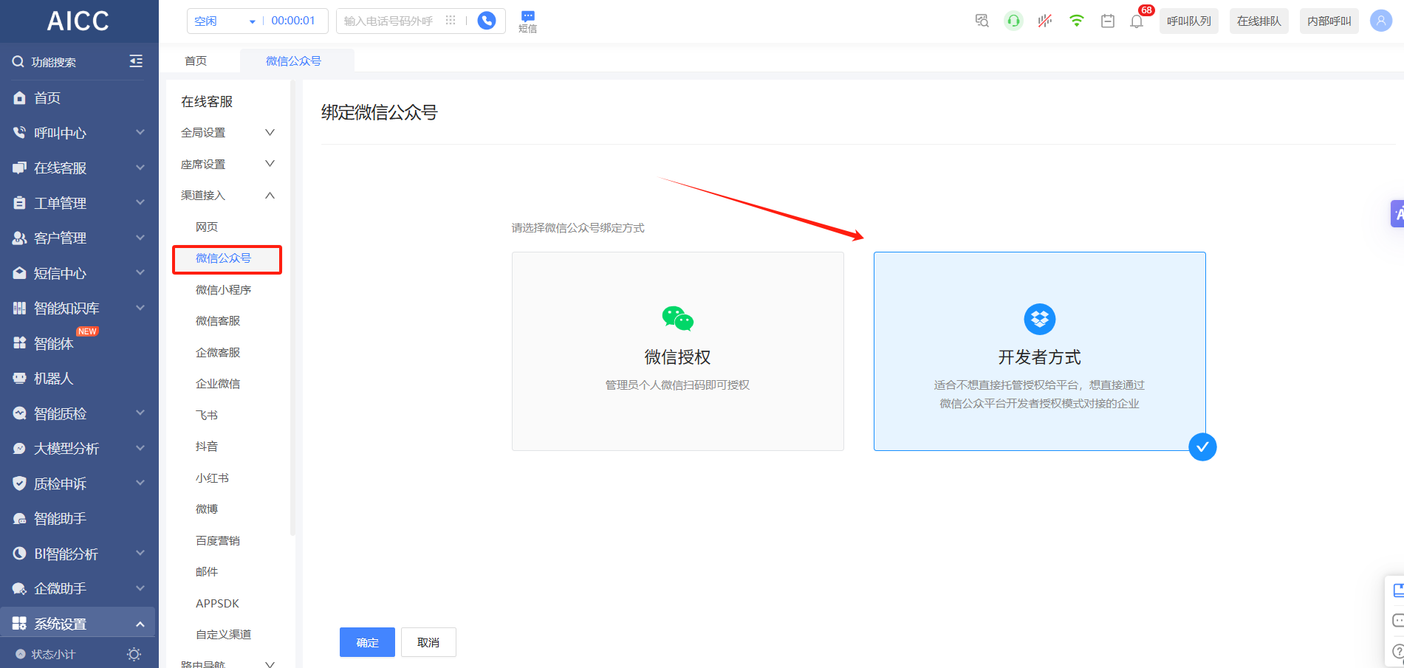Open agent status dropdown 空闲

point(225,21)
